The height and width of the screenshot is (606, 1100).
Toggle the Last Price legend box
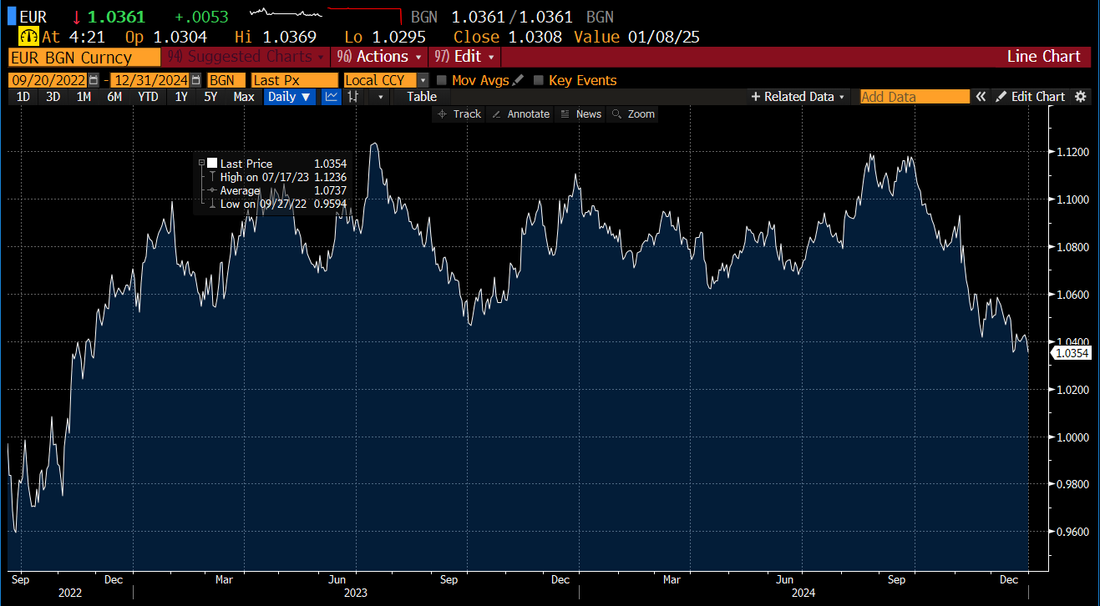tap(212, 164)
